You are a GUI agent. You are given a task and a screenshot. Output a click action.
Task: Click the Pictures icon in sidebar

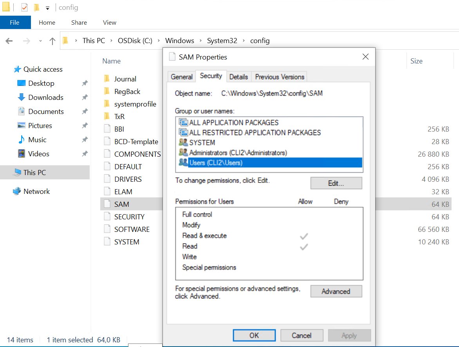click(x=22, y=125)
